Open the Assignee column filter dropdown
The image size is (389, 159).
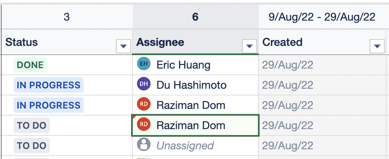coord(249,46)
